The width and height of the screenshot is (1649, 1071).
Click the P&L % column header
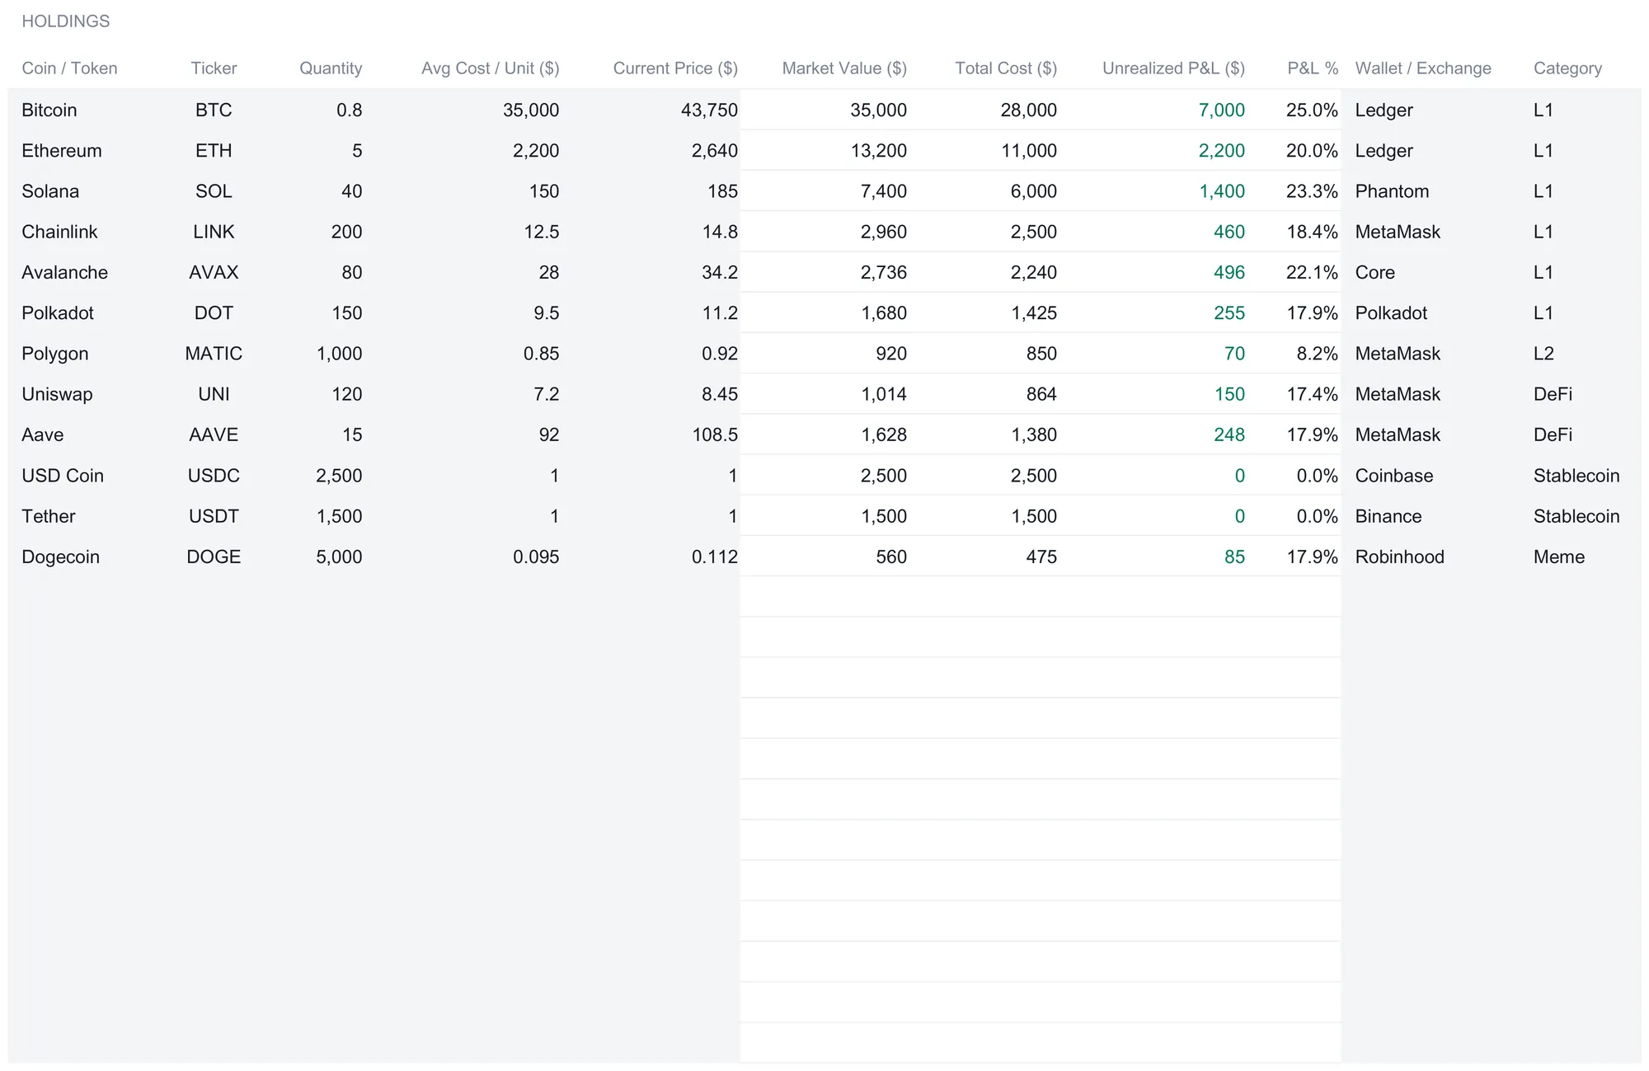(1313, 68)
